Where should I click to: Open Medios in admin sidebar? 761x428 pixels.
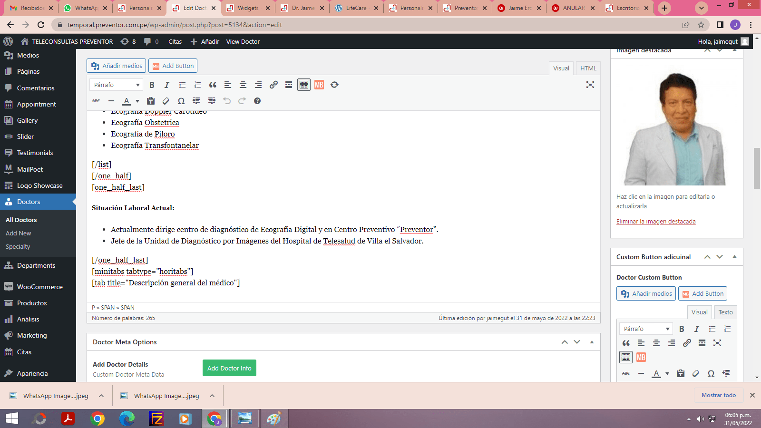(x=38, y=55)
